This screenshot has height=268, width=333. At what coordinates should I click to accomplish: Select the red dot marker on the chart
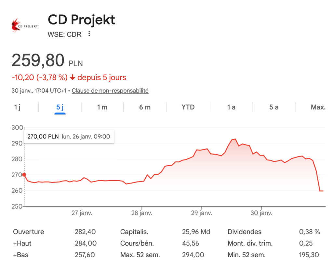pos(24,175)
